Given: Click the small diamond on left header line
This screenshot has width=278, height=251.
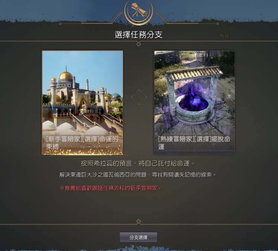Looking at the screenshot, I should (60, 23).
